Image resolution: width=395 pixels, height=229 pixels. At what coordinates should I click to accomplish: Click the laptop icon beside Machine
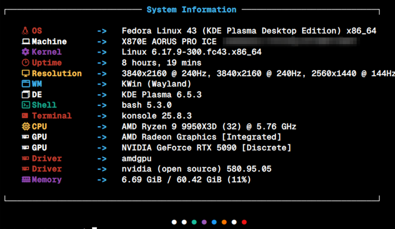(26, 41)
